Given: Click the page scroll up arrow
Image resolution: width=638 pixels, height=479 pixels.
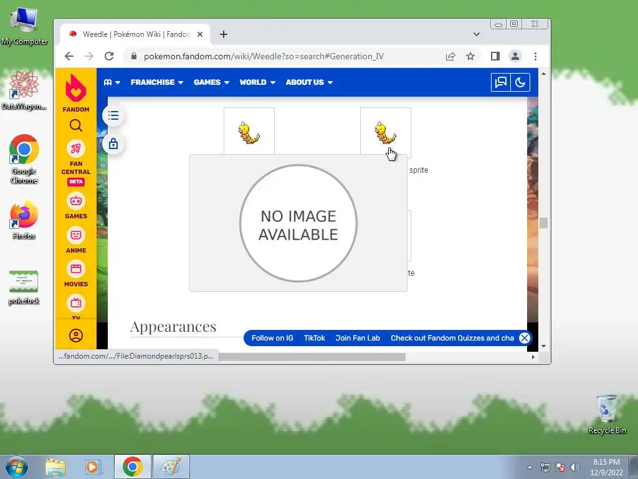Looking at the screenshot, I should click(x=543, y=74).
